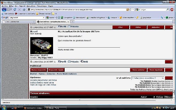
Task: Open the Historial menu
Action: (x=22, y=6)
